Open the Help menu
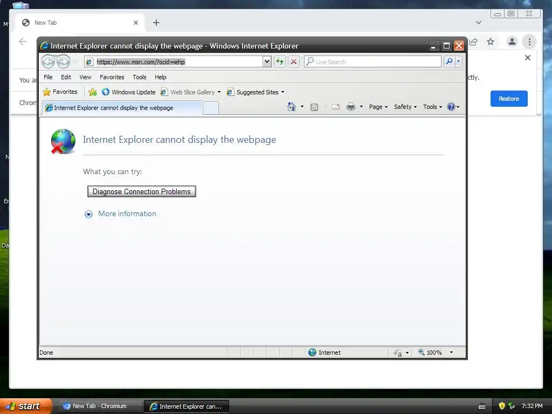The height and width of the screenshot is (414, 552). [x=161, y=77]
